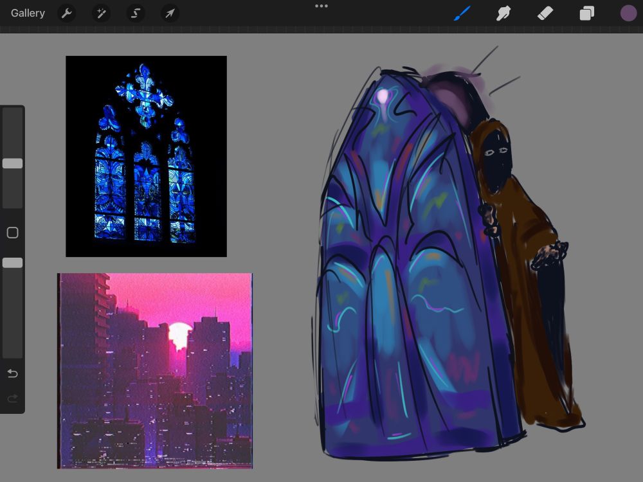This screenshot has width=643, height=482.
Task: Click the brush size slider handle
Action: tap(12, 163)
